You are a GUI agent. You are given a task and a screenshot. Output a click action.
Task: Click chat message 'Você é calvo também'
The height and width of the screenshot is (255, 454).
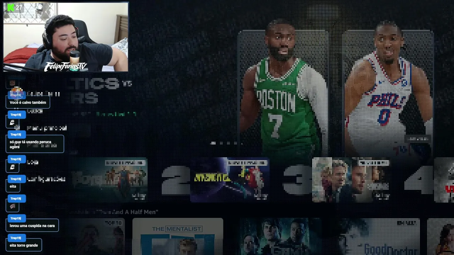tap(28, 102)
